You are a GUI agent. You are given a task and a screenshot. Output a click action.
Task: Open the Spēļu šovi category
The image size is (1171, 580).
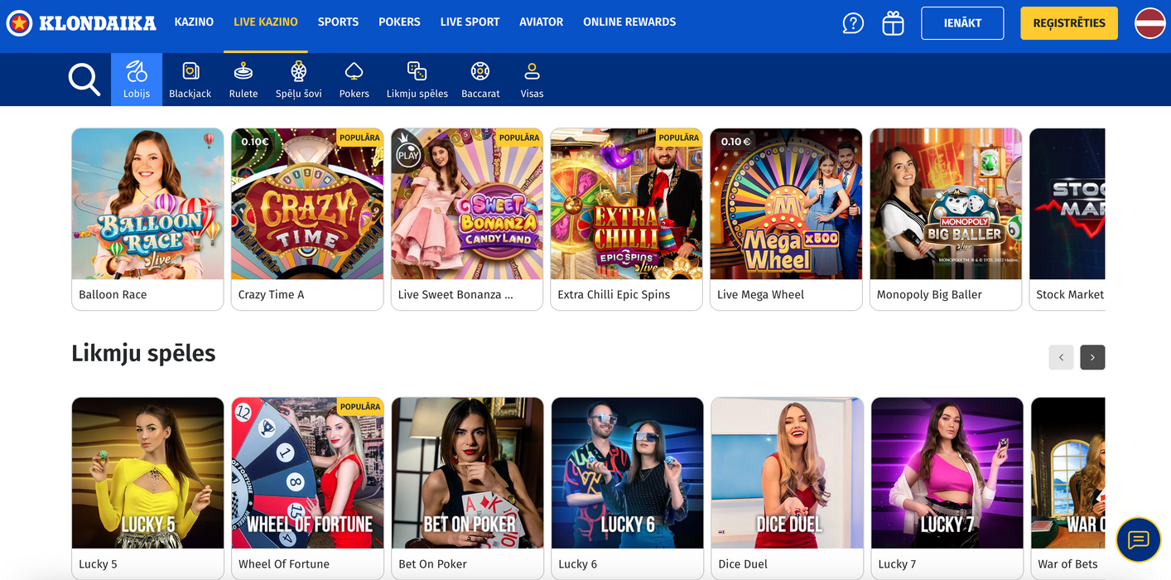point(299,80)
